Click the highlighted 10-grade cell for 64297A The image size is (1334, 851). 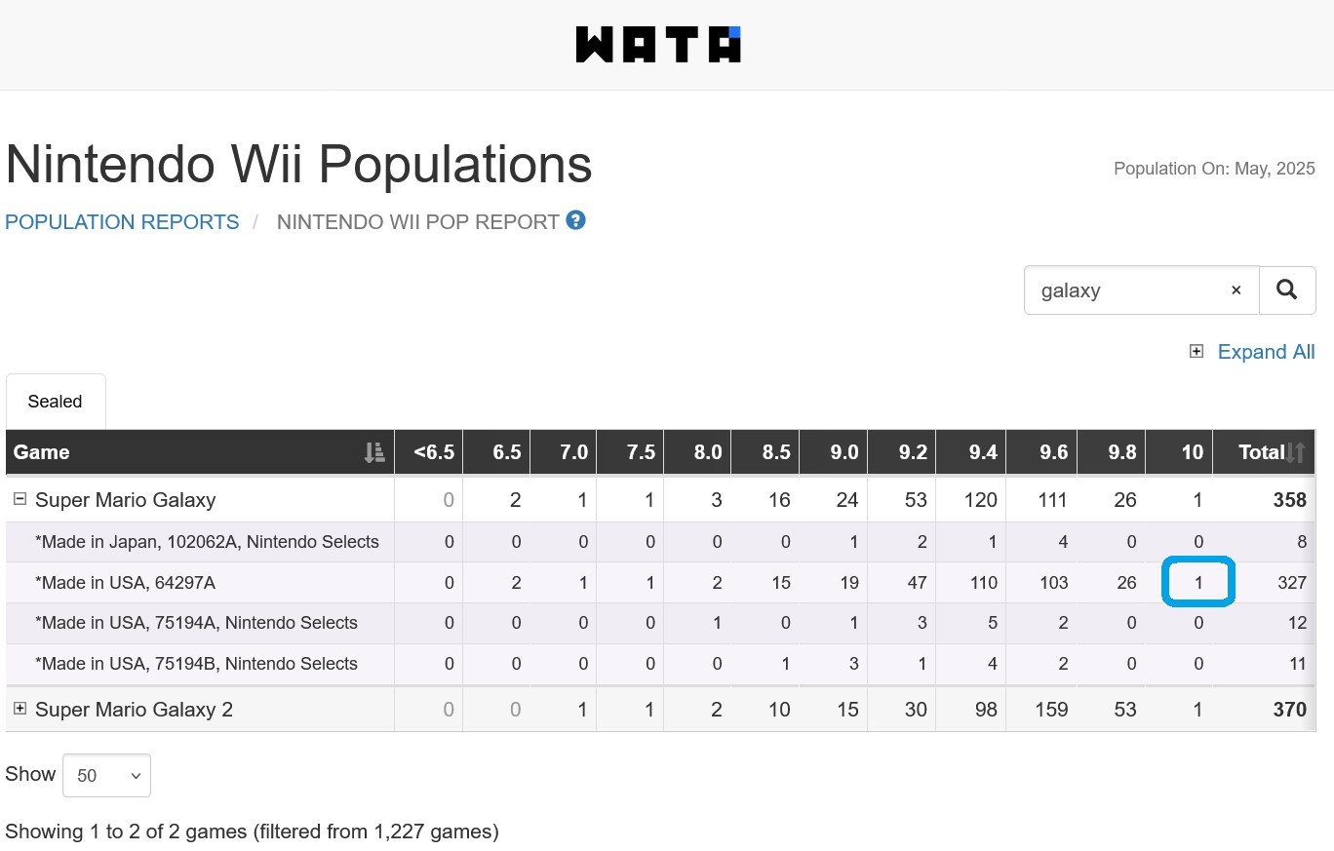(x=1198, y=582)
